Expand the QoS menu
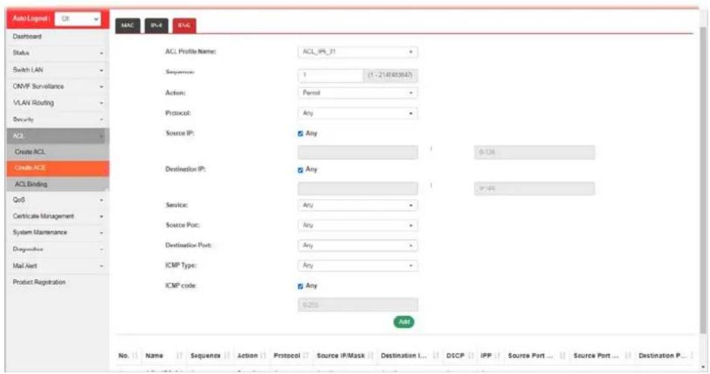The width and height of the screenshot is (710, 374). (x=57, y=199)
